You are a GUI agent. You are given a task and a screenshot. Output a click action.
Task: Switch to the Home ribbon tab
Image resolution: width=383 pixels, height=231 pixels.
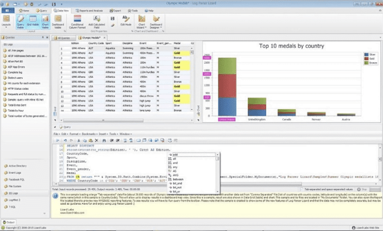pyautogui.click(x=24, y=11)
